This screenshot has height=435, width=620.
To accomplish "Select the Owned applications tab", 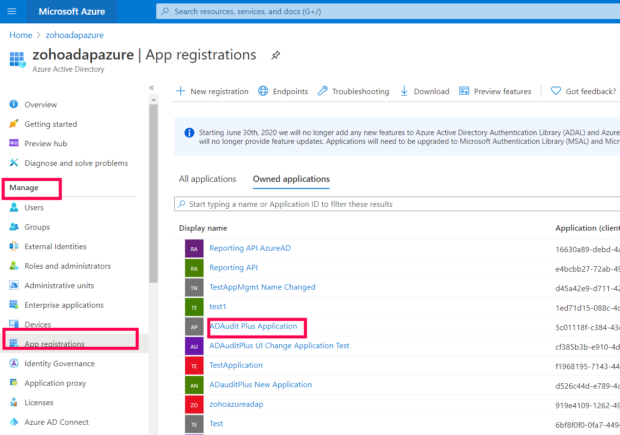I will pyautogui.click(x=291, y=179).
